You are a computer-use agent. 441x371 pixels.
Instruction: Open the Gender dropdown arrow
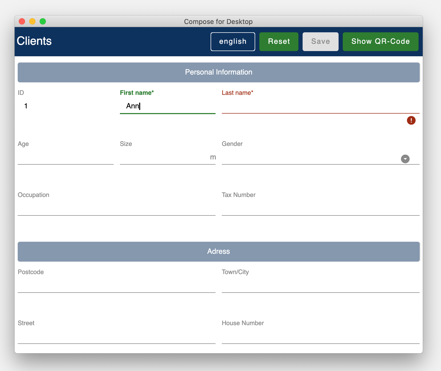[x=405, y=159]
